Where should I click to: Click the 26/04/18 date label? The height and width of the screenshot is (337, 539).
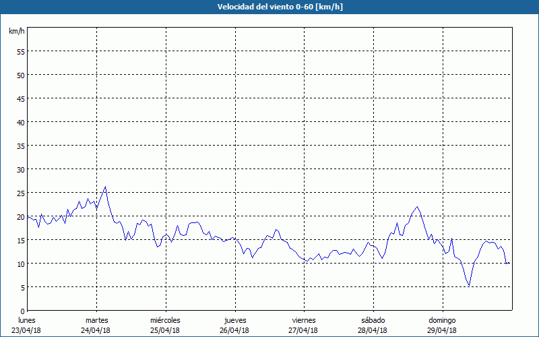(234, 330)
